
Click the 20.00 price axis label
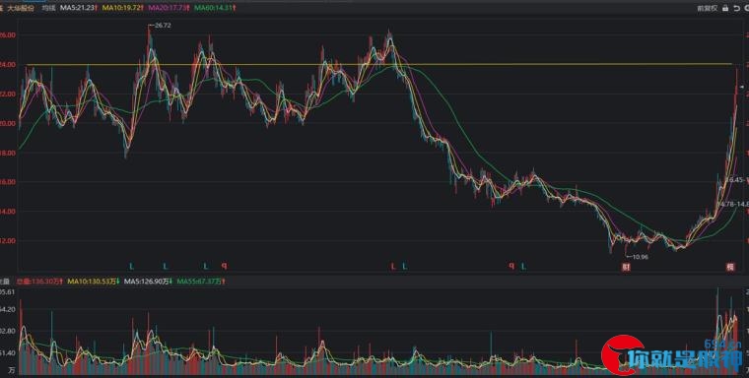[7, 124]
